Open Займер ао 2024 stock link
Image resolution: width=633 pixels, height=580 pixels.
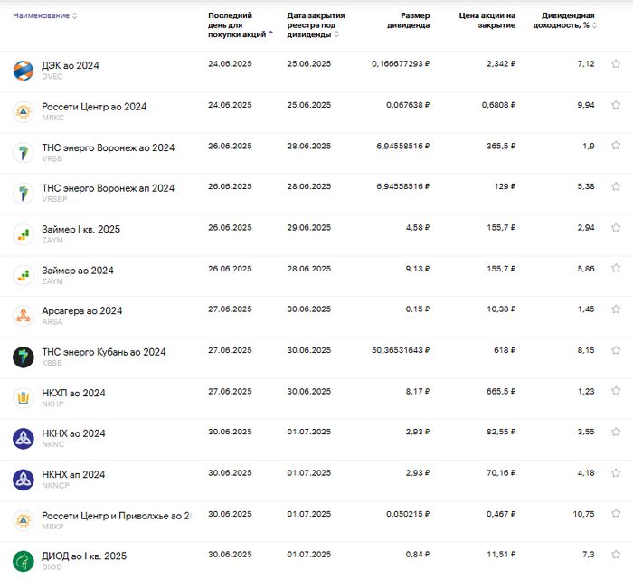point(78,271)
